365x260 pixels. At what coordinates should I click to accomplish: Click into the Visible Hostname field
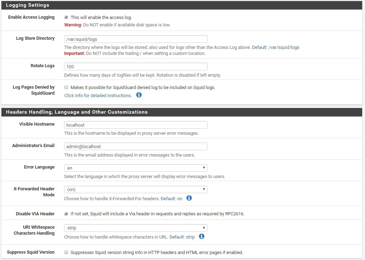[x=136, y=125]
